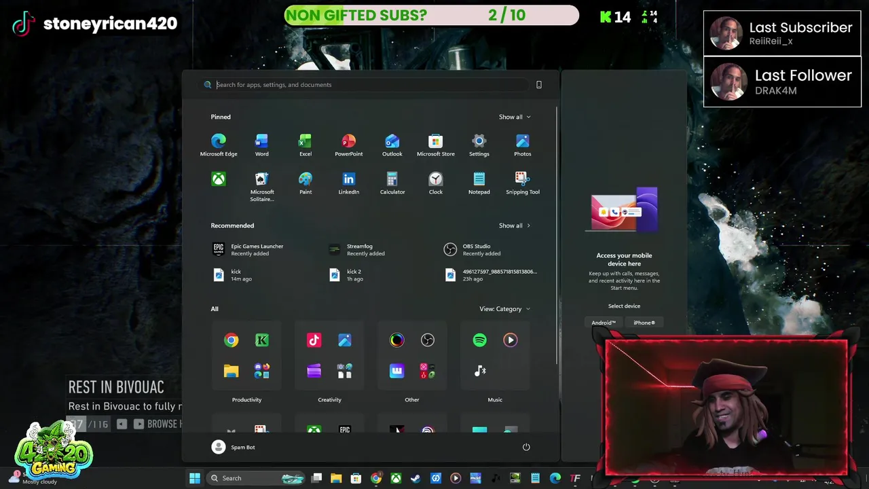
Task: Launch the Photos pinned app
Action: click(523, 145)
